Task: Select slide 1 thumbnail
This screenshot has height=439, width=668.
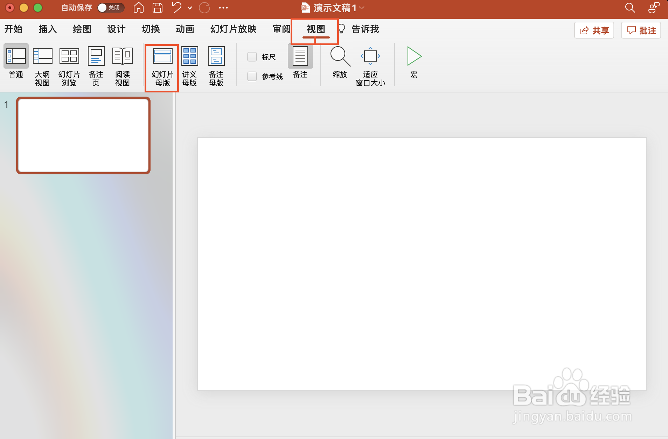Action: point(83,135)
